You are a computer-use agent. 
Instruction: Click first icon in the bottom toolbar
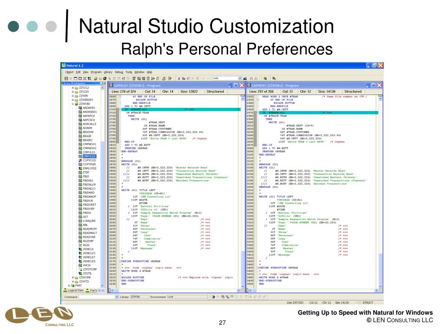pos(213,297)
